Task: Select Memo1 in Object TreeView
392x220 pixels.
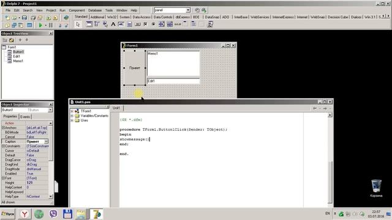Action: tap(18, 61)
